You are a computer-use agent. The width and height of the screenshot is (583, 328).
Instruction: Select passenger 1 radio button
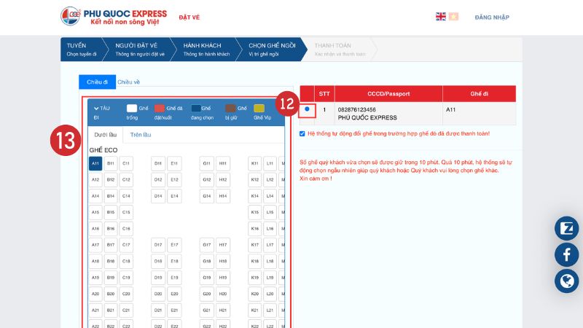point(307,109)
